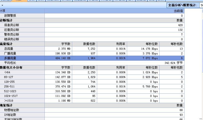
Task: Select the IP地址数 row
Action: 10,115
